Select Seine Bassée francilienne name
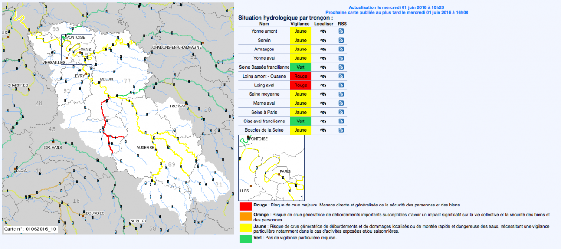This screenshot has height=249, width=561. [264, 67]
